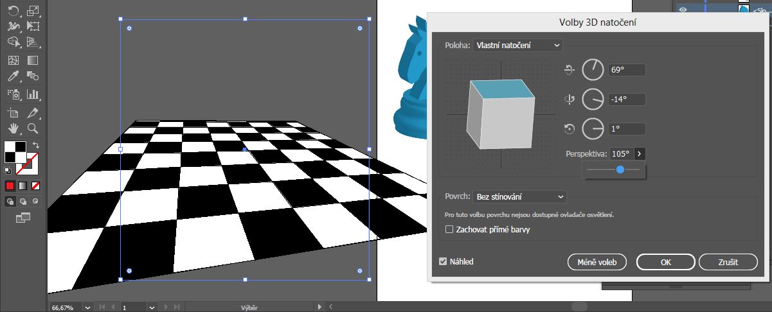
Task: Click the OK button
Action: (665, 262)
